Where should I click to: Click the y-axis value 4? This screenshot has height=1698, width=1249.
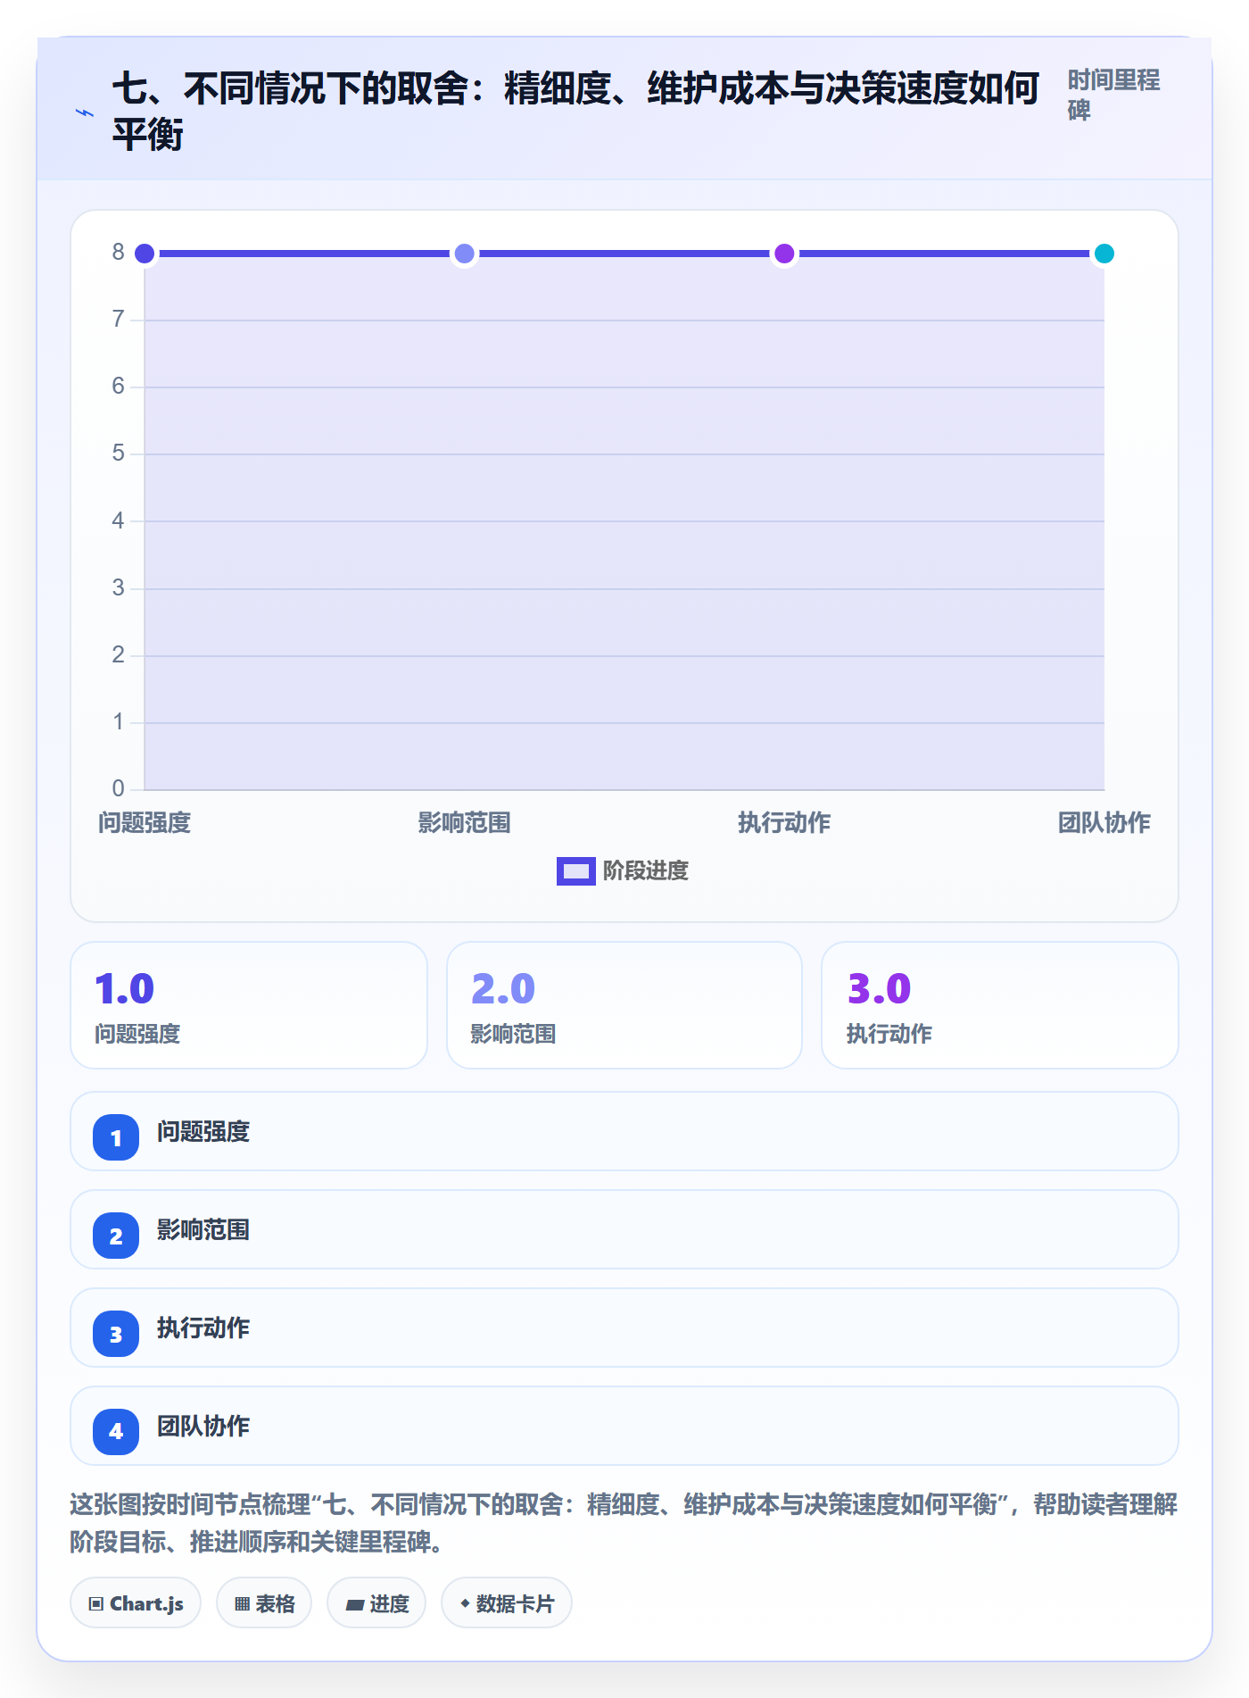tap(118, 521)
